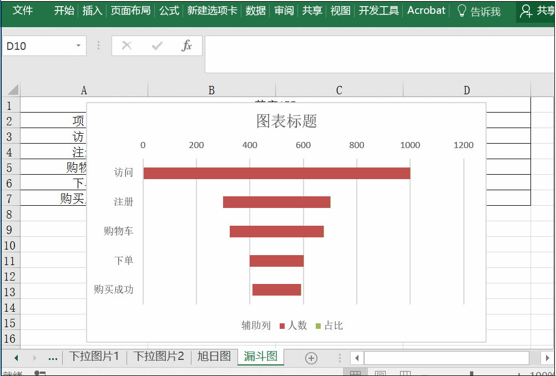The height and width of the screenshot is (376, 556).
Task: Click the previous sheet navigation arrow
Action: (16, 358)
